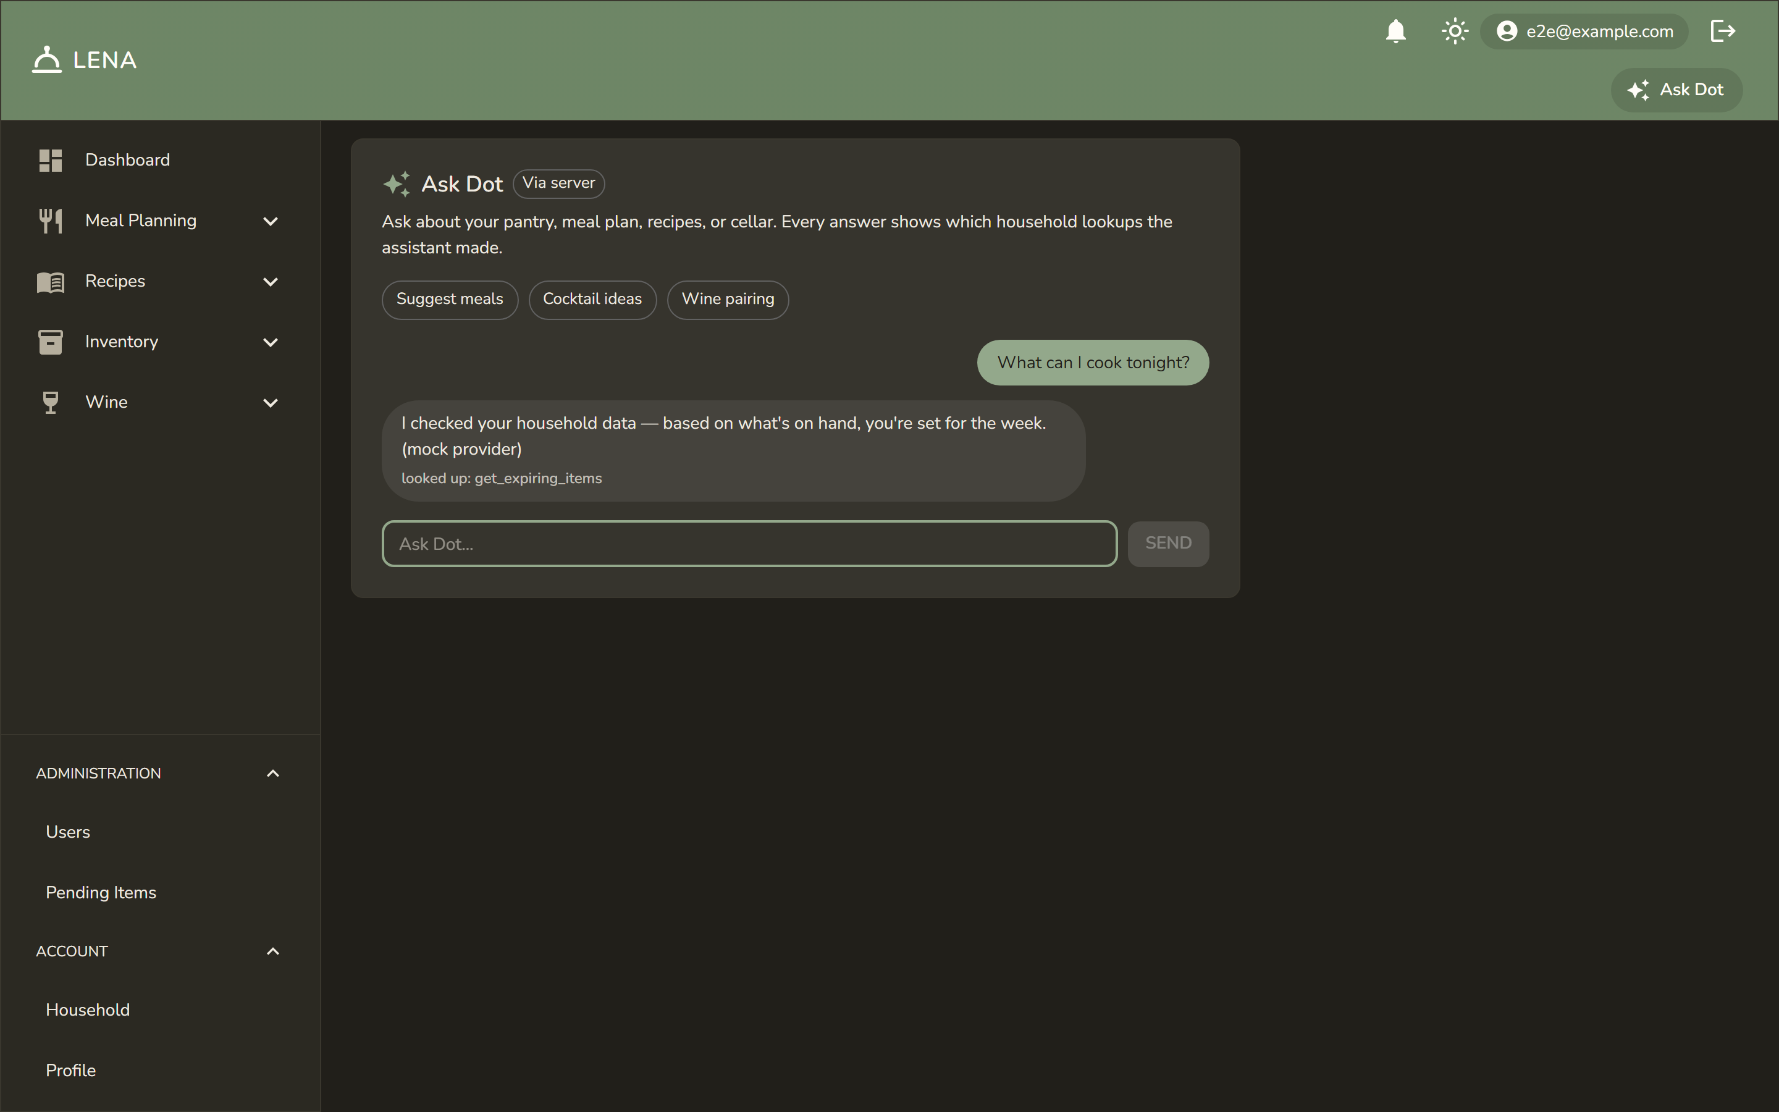Click the Ask Dot sparkle icon in the card title

[x=396, y=184]
